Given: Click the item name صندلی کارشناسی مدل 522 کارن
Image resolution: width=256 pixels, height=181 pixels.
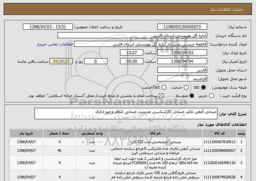Looking at the screenshot, I should point(156,142).
